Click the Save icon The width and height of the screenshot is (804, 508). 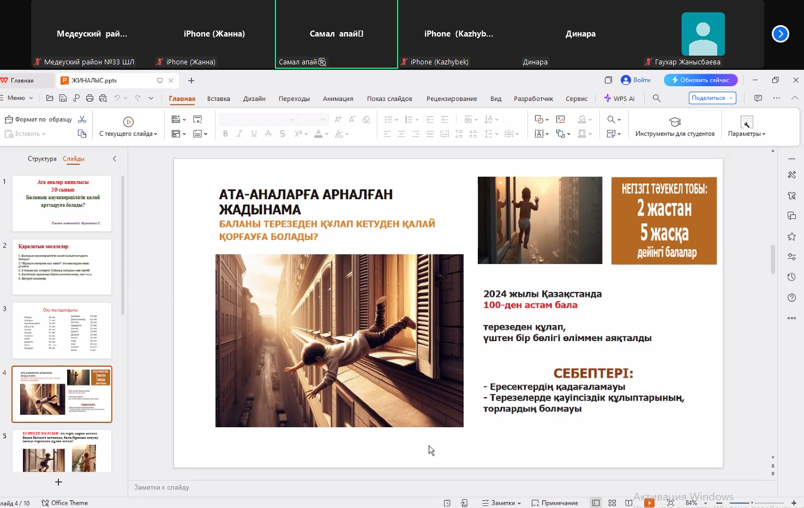[x=63, y=98]
